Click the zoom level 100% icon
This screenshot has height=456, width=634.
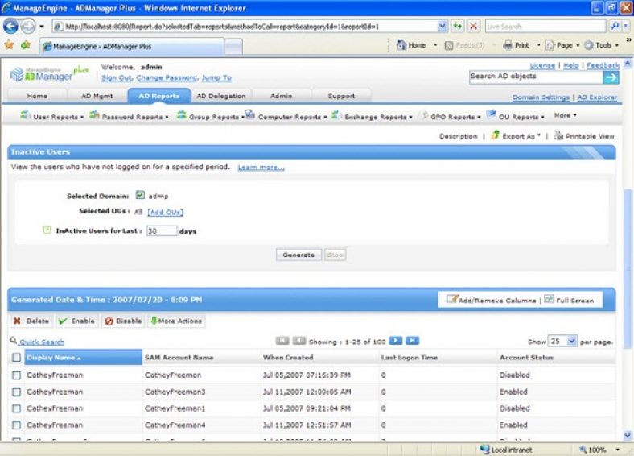click(x=583, y=449)
